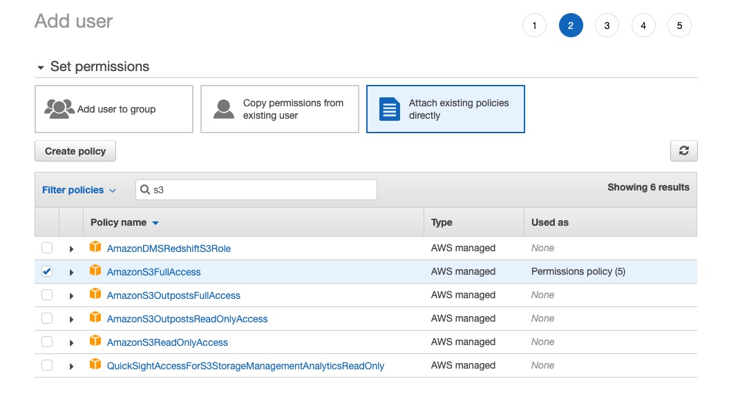Expand AmazonDMSRedshiftS3Role policy details arrow
Screen dimensions: 729x410
pyautogui.click(x=71, y=249)
